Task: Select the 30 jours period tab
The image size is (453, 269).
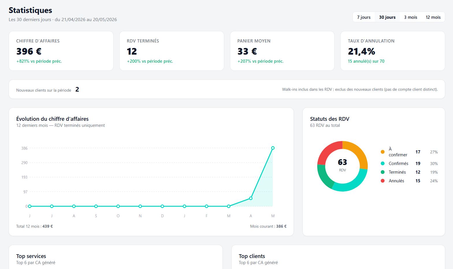Action: 387,17
